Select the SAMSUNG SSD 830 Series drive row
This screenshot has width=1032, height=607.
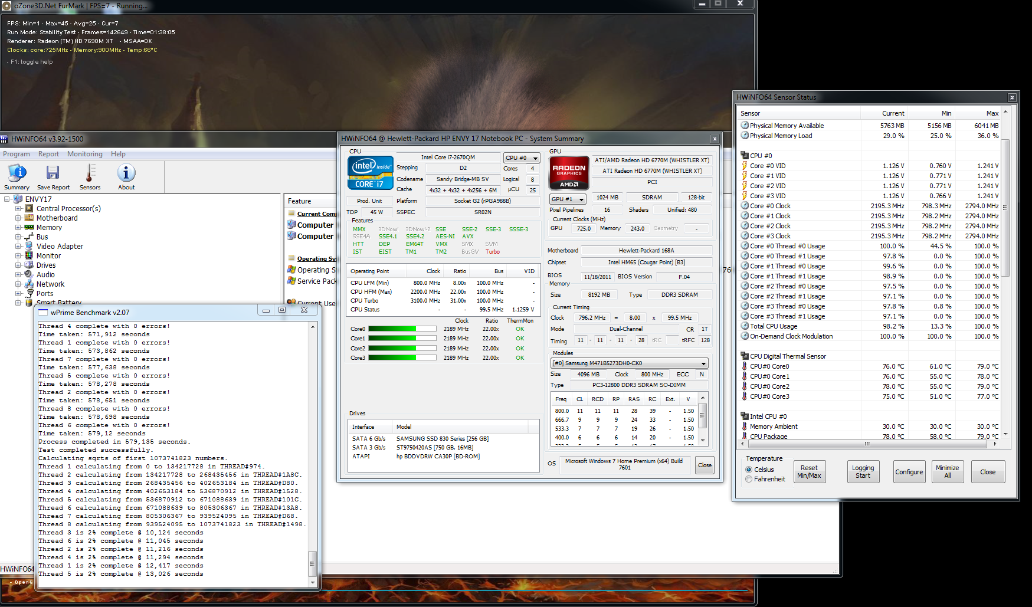tap(443, 439)
